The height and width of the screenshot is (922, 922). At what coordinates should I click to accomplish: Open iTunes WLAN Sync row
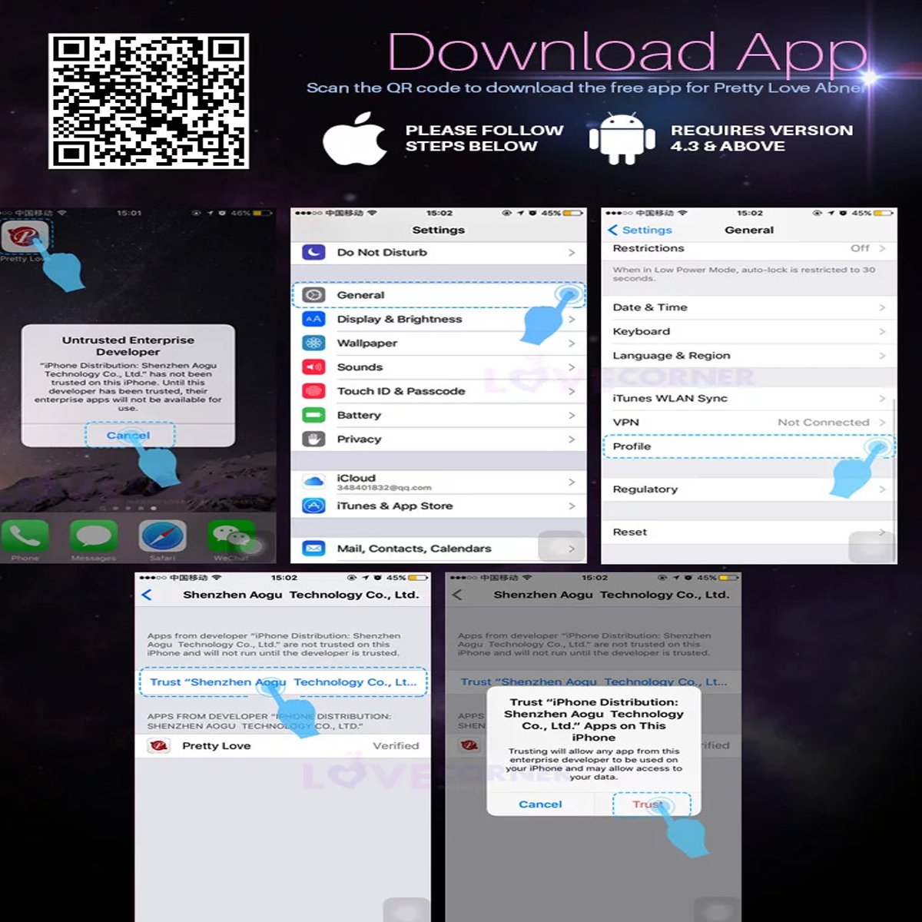pos(749,398)
